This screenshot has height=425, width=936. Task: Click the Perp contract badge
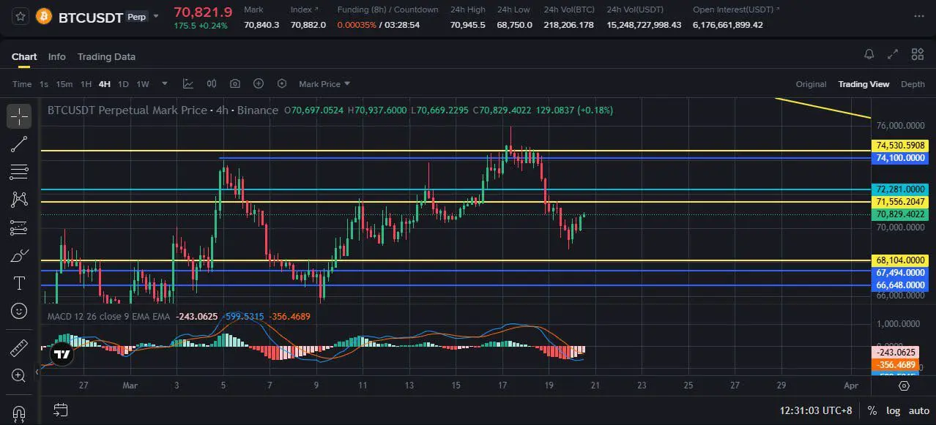coord(137,16)
